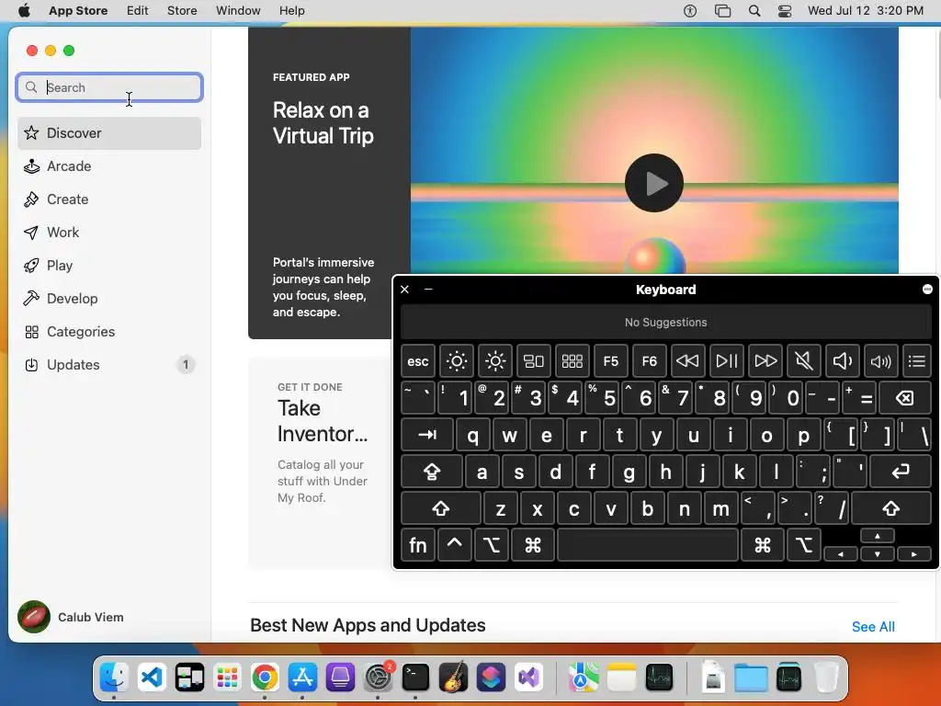This screenshot has height=706, width=941.
Task: Open the Edit menu
Action: pos(138,11)
